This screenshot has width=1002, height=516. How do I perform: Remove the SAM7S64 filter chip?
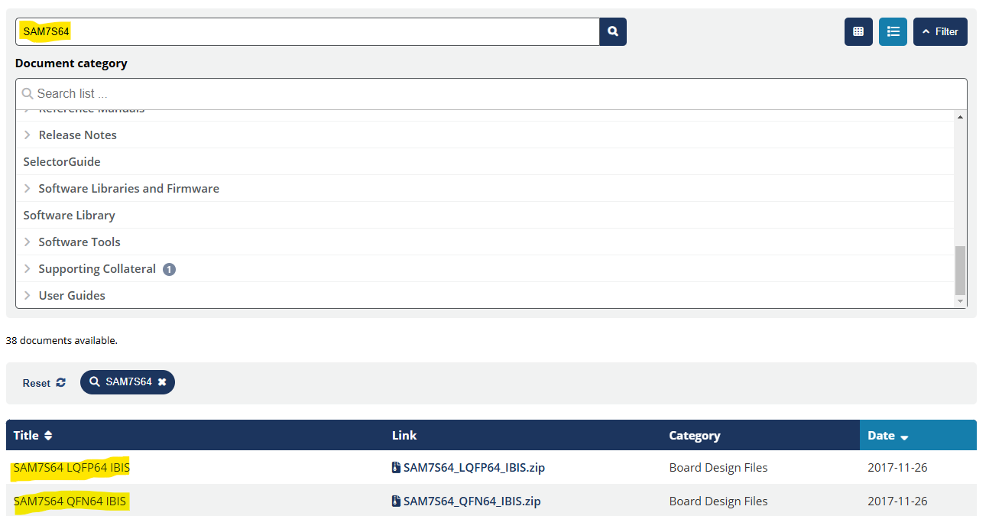click(162, 382)
